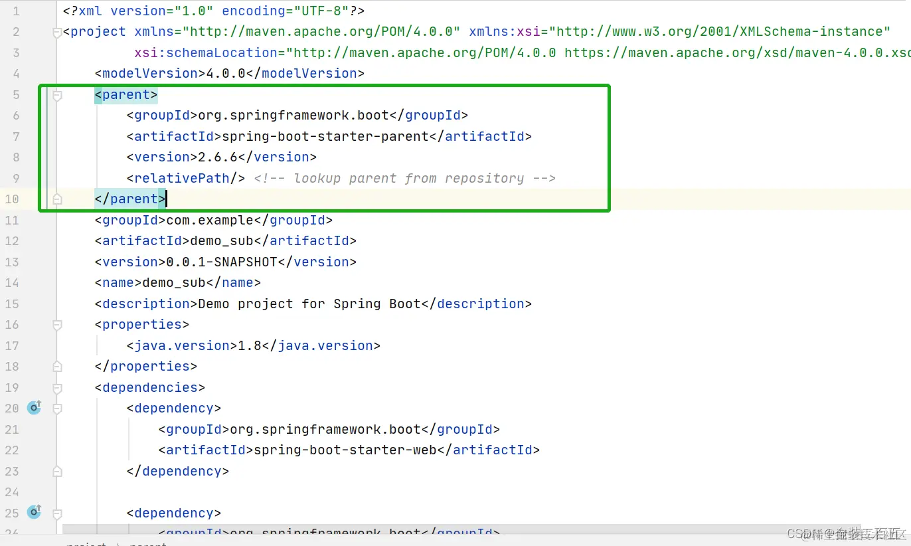Click the 'Demo project for Spring Boot' description

(309, 304)
